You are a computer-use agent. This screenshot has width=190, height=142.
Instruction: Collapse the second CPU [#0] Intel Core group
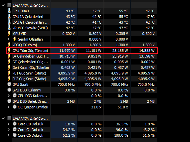(x=3, y=118)
